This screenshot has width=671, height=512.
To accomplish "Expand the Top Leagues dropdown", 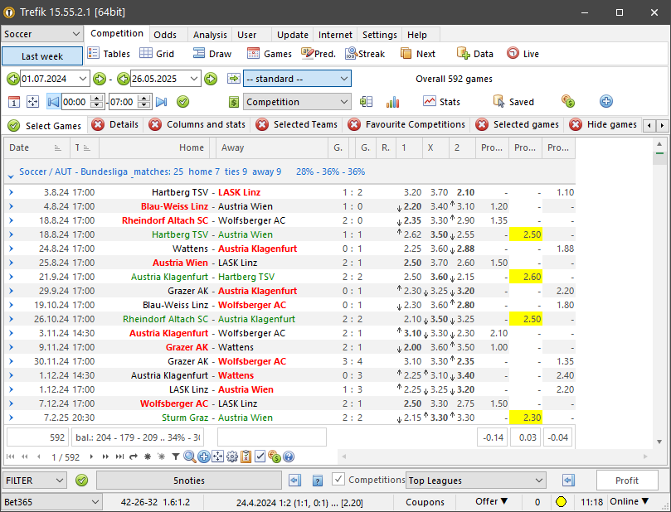I will click(x=537, y=481).
